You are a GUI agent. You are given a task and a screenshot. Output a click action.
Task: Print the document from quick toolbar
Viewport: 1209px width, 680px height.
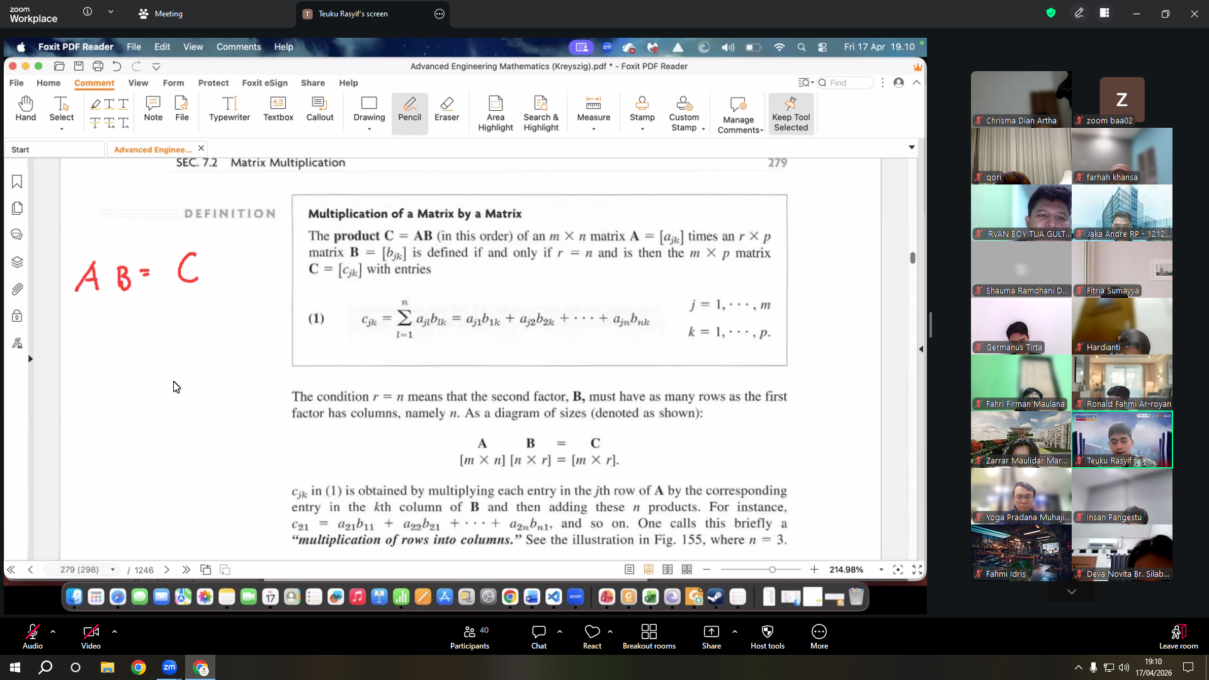click(98, 66)
